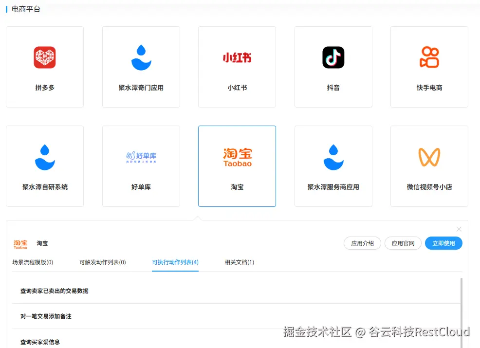Open the 微信视频号小店 butterfly icon
Viewport: 480px width, 348px height.
coord(429,157)
